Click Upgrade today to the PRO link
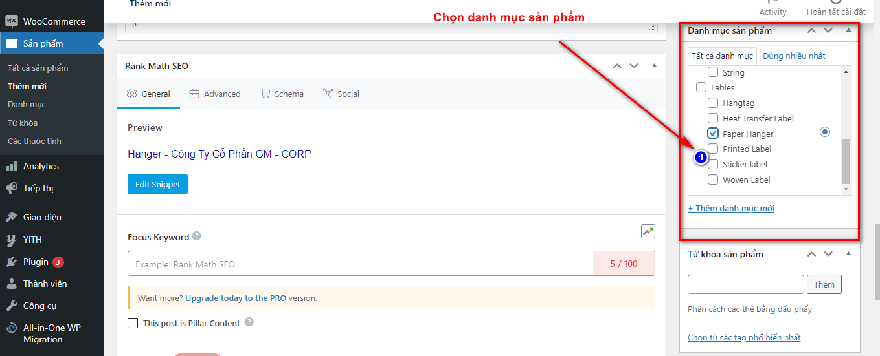 pos(236,298)
